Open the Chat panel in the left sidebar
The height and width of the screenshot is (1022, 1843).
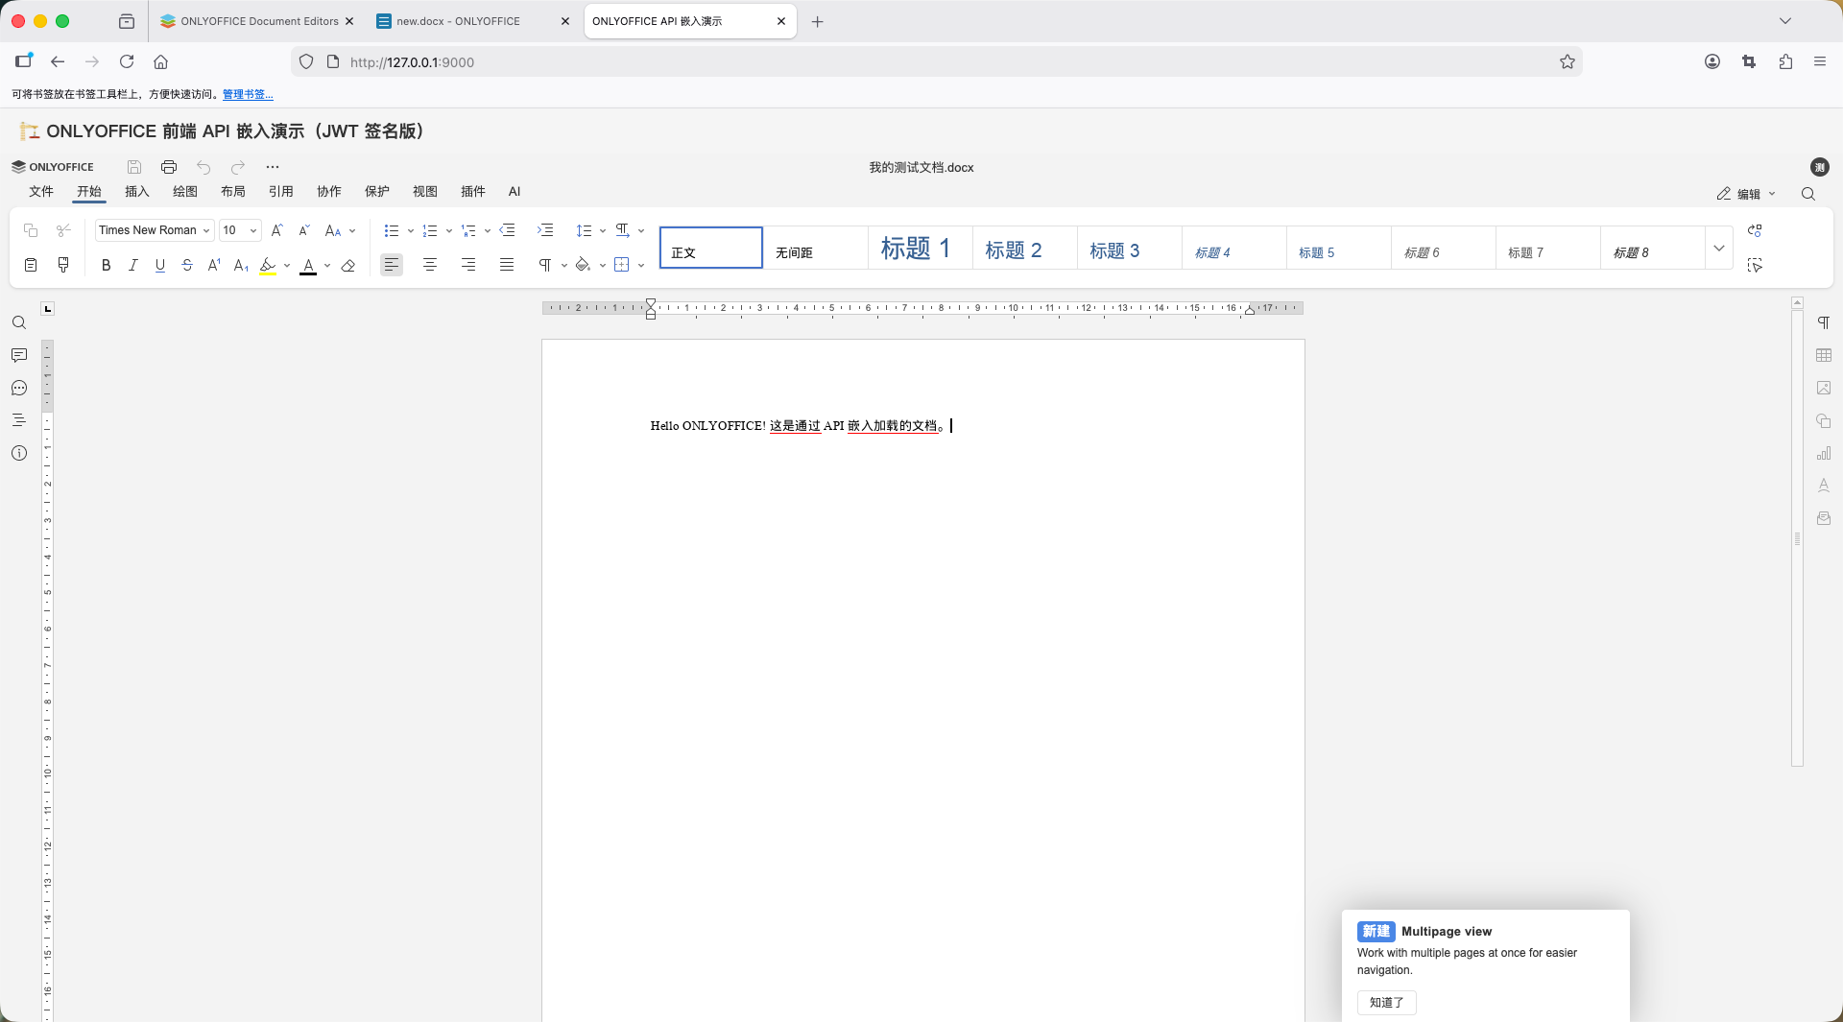coord(19,388)
